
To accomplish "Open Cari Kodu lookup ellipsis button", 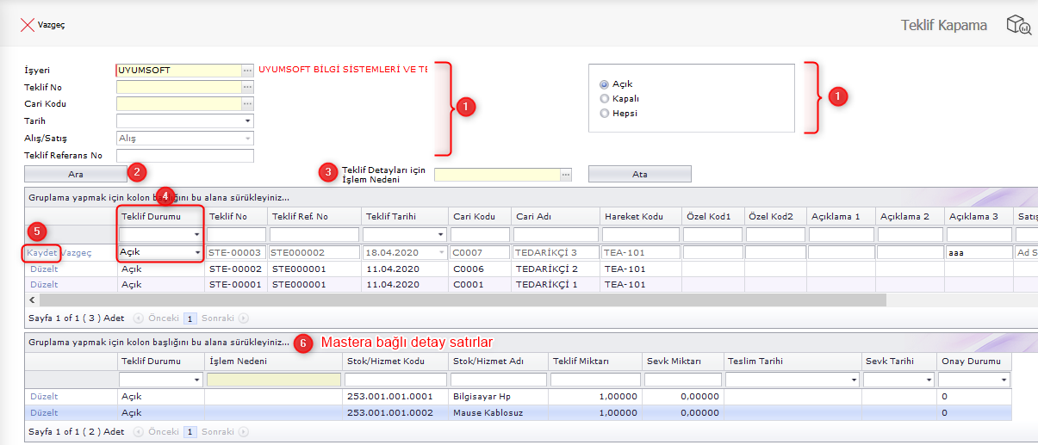I will click(247, 104).
